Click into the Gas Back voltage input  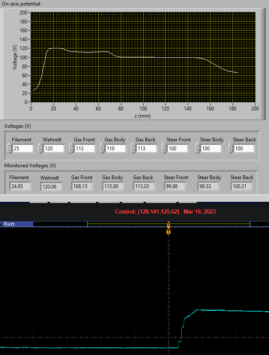147,149
